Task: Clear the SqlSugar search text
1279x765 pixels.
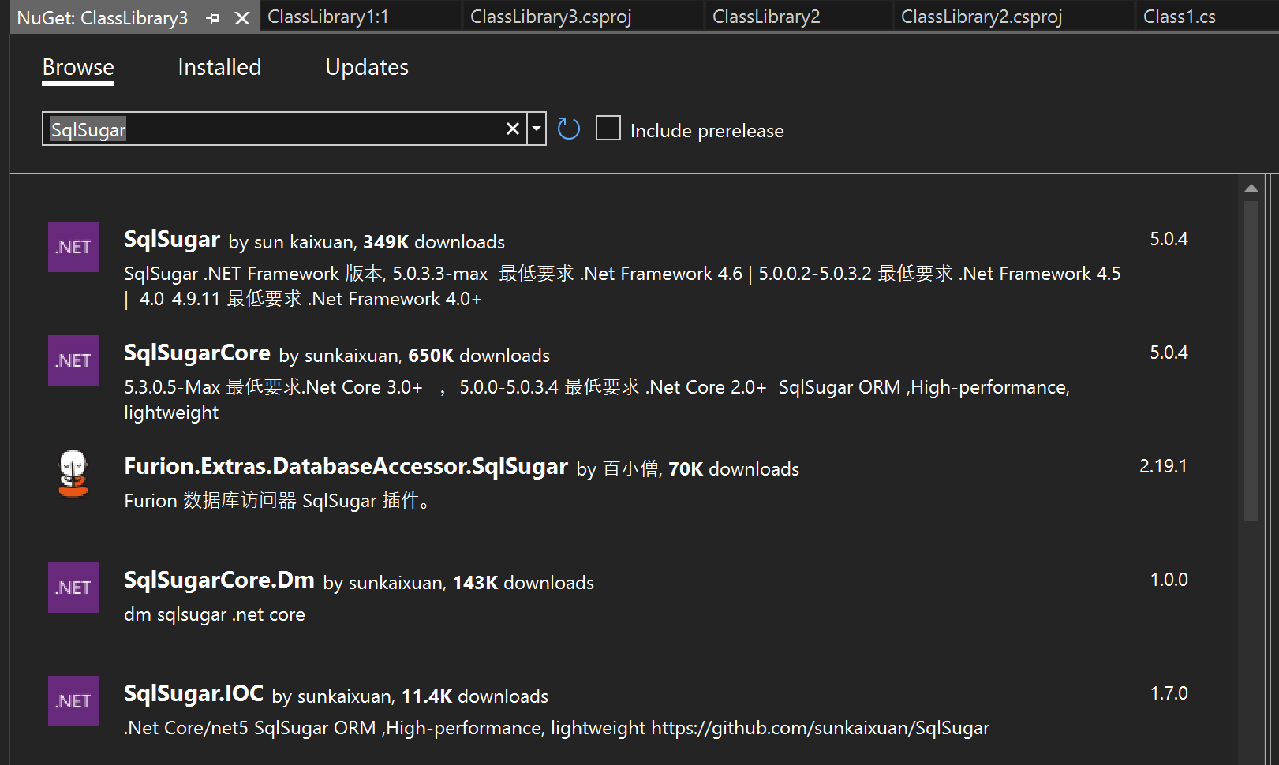Action: pyautogui.click(x=512, y=129)
